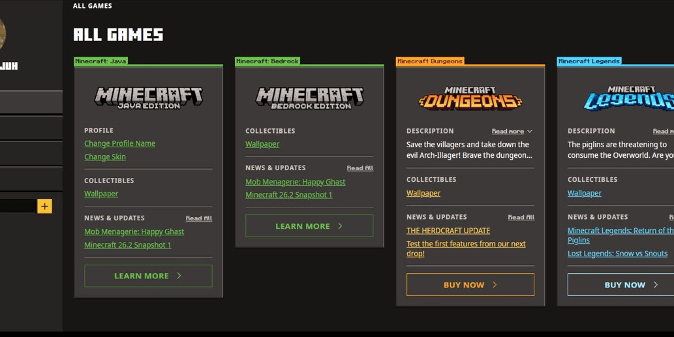This screenshot has width=674, height=337.
Task: Open Mob Menagerie: Happy Ghast in Java card
Action: (x=134, y=231)
